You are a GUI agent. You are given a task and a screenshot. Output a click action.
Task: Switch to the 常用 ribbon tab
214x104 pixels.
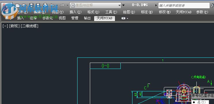coord(8,18)
